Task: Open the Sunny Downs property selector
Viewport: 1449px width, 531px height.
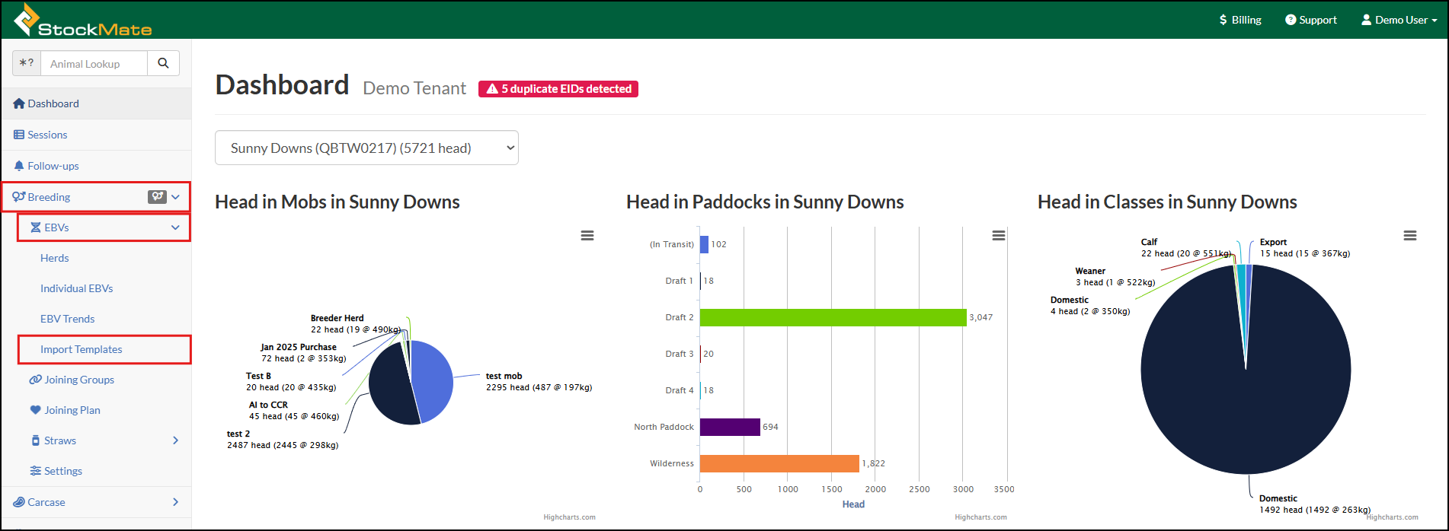Action: tap(366, 148)
